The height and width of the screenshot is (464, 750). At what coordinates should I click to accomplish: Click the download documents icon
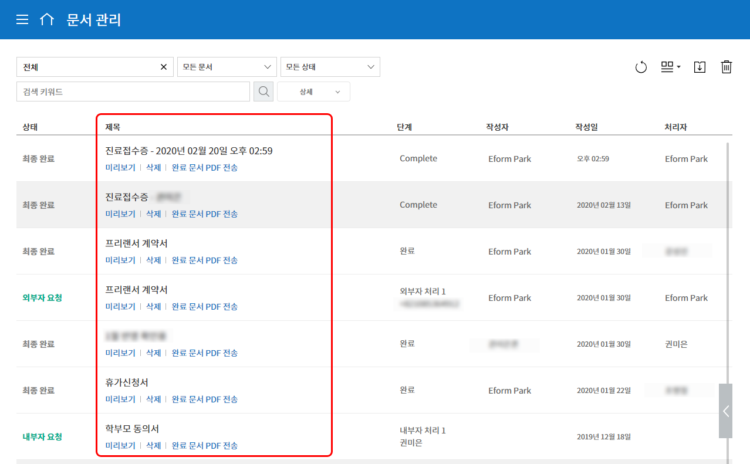click(x=699, y=67)
